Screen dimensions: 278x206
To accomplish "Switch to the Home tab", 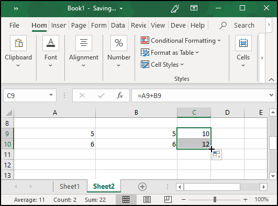I will click(x=39, y=25).
